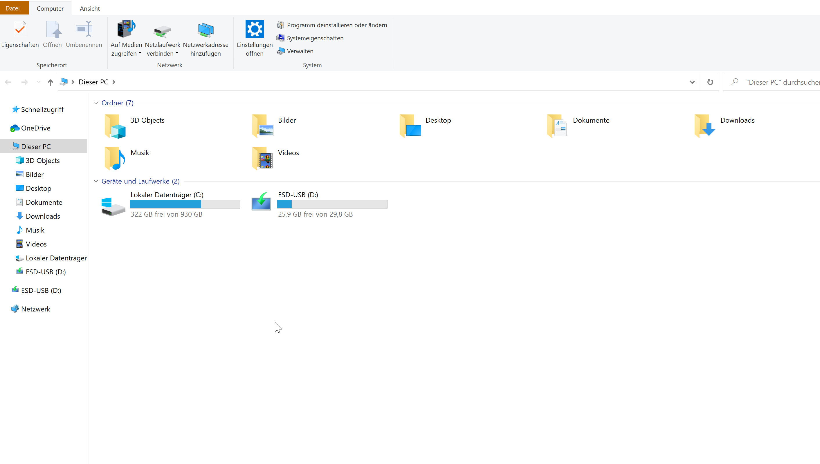The width and height of the screenshot is (820, 464).
Task: Expand the address bar history dropdown
Action: click(692, 82)
